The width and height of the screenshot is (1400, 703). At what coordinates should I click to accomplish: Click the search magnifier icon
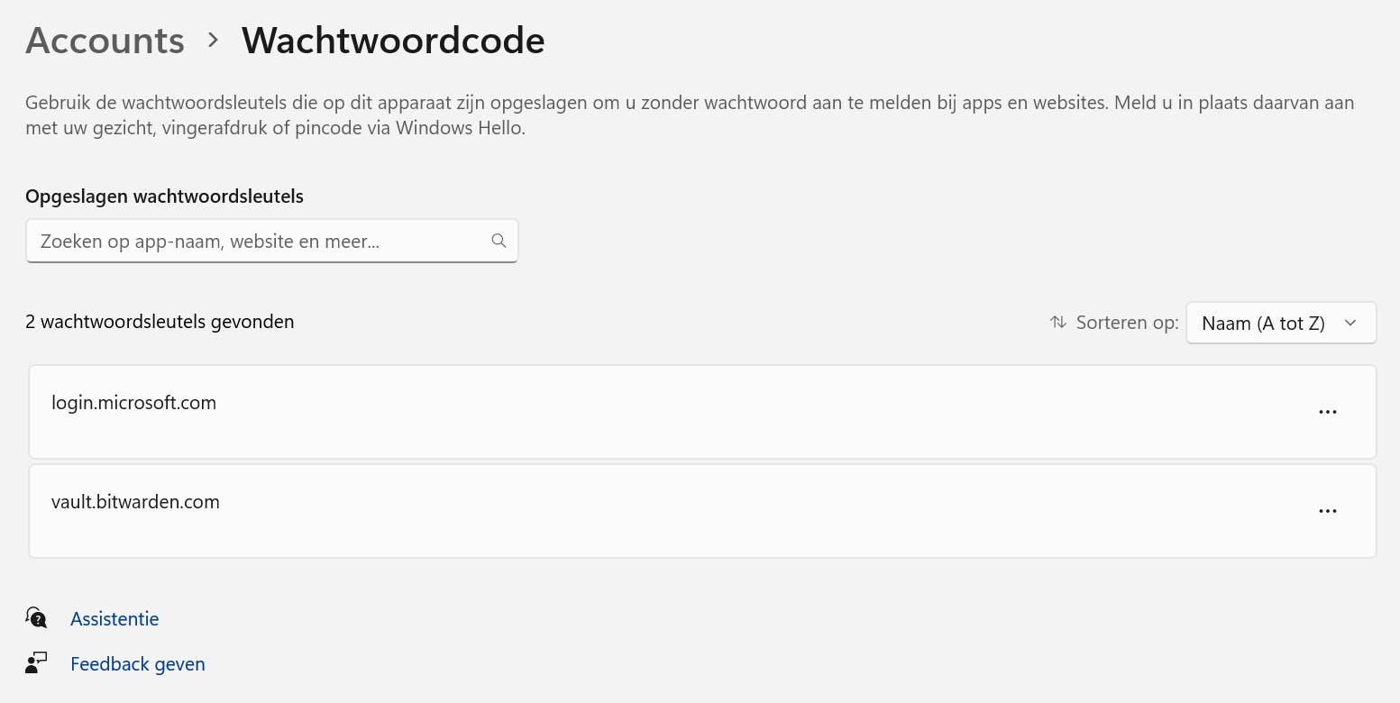499,241
